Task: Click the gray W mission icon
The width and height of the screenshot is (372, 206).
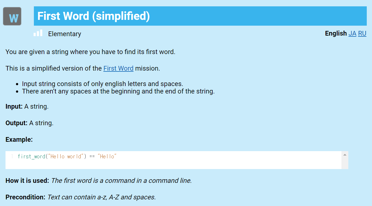Action: [x=12, y=16]
